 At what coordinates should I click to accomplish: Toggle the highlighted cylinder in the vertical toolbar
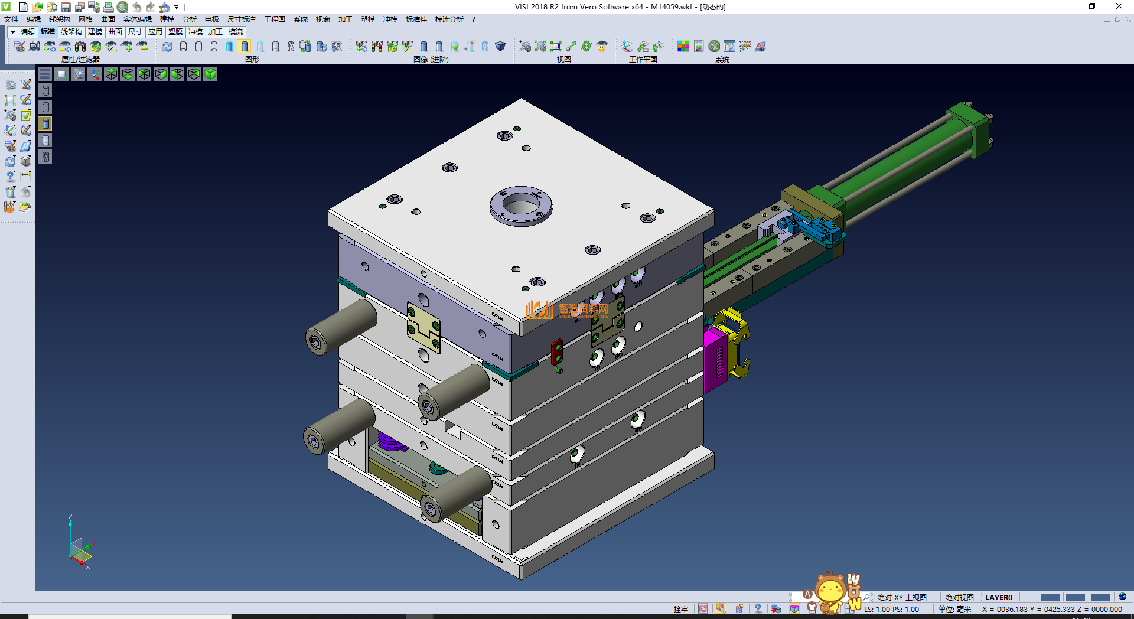tap(45, 123)
